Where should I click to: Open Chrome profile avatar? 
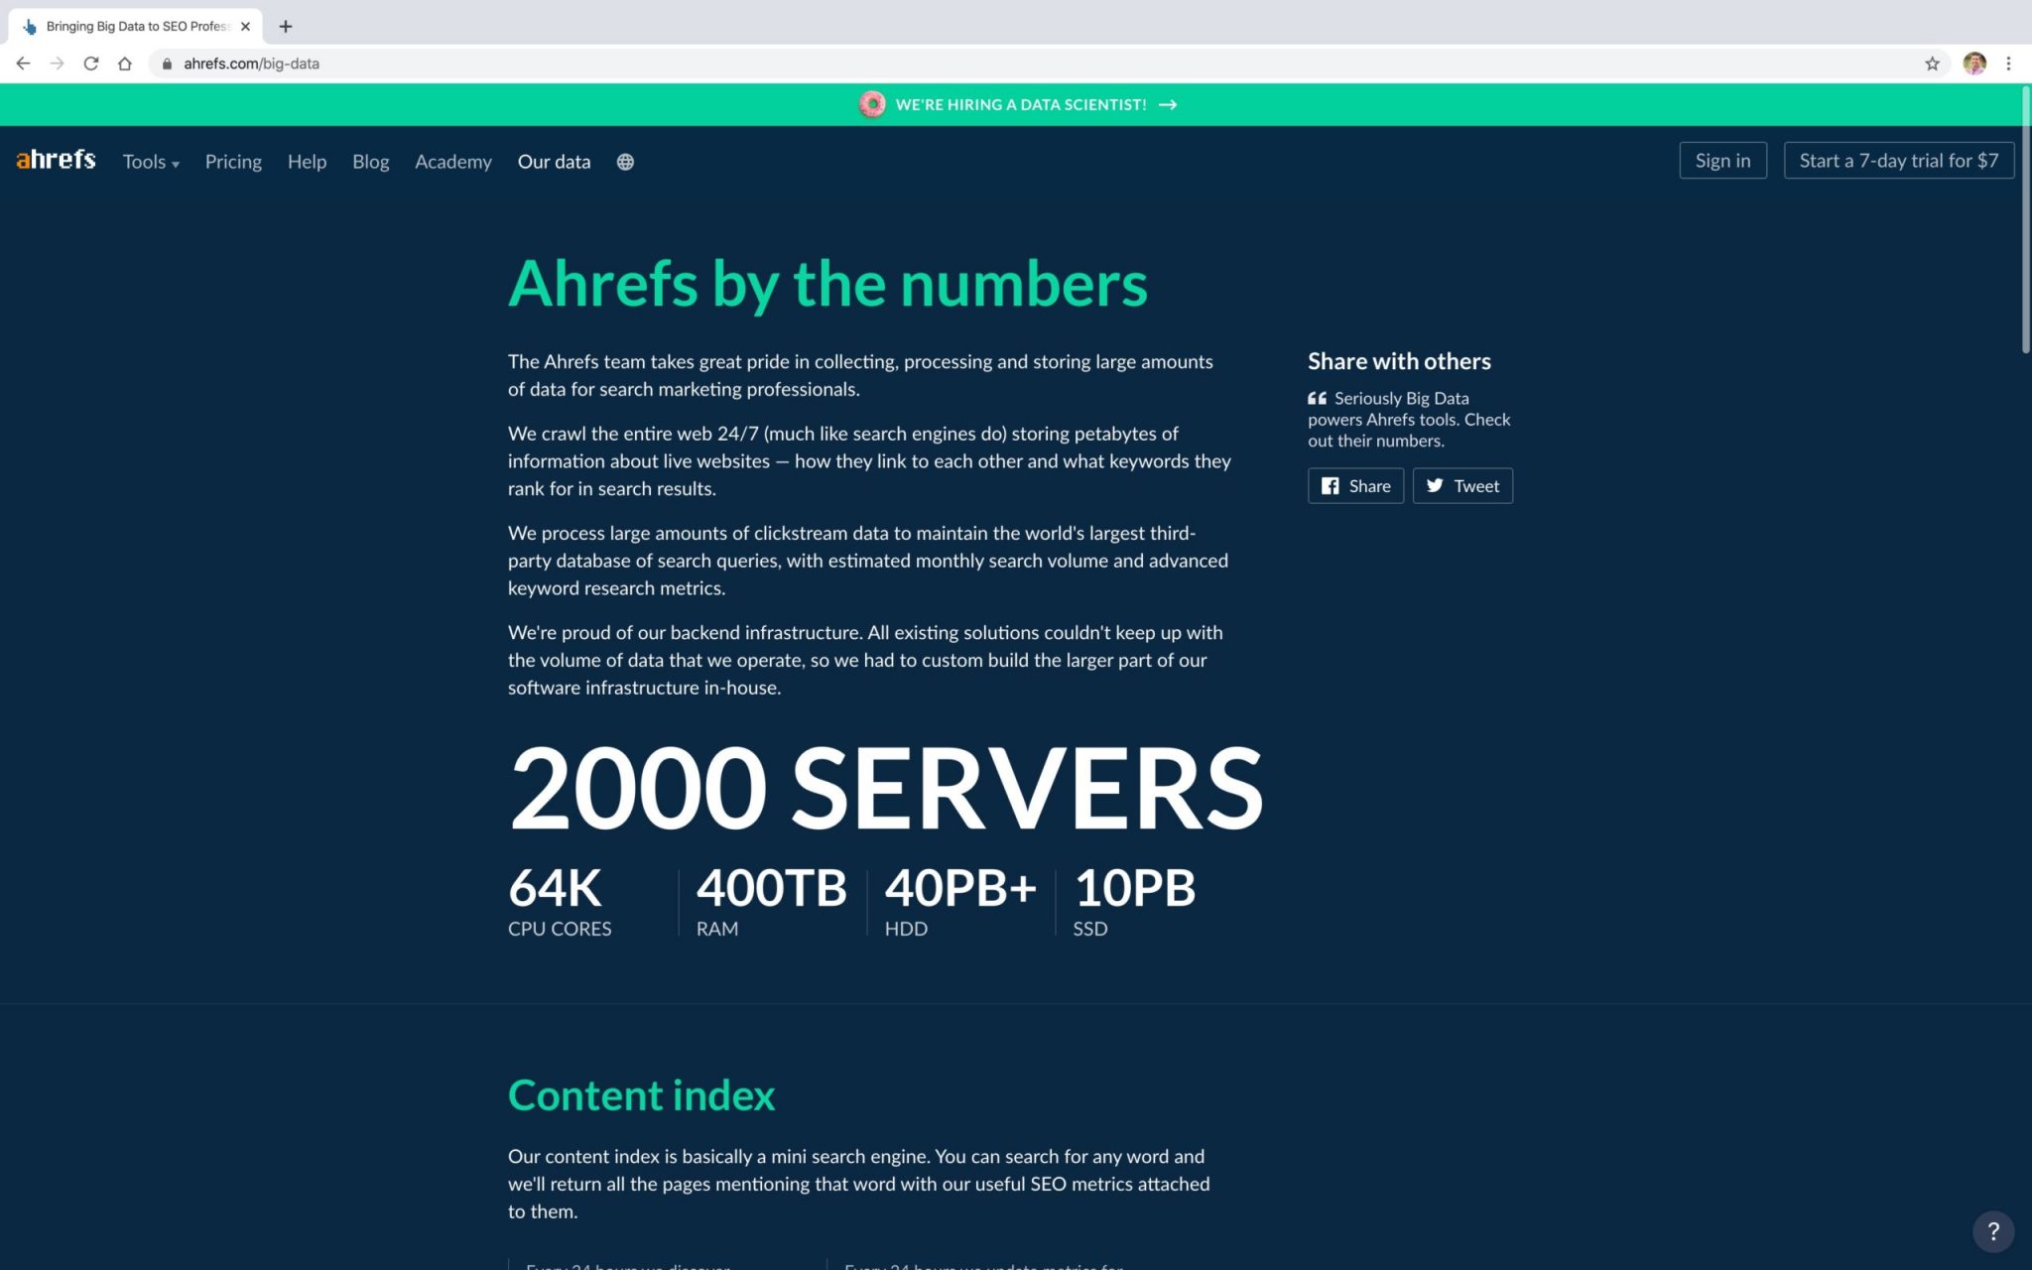1973,63
